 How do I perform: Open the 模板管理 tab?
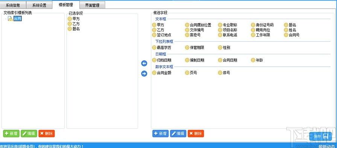(x=66, y=4)
